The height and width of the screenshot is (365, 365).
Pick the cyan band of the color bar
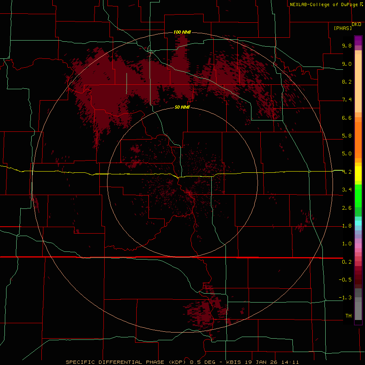point(358,223)
